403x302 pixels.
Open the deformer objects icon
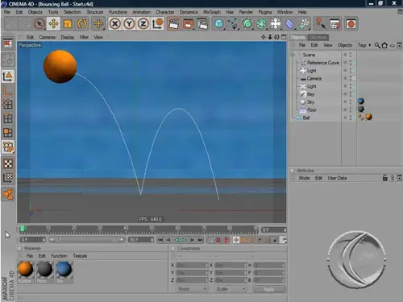[x=289, y=24]
